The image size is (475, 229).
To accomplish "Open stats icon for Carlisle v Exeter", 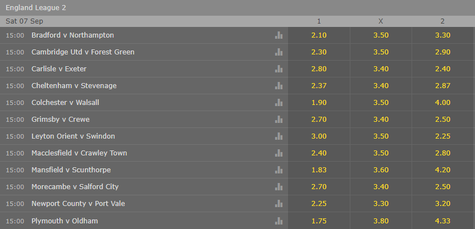I will point(278,69).
